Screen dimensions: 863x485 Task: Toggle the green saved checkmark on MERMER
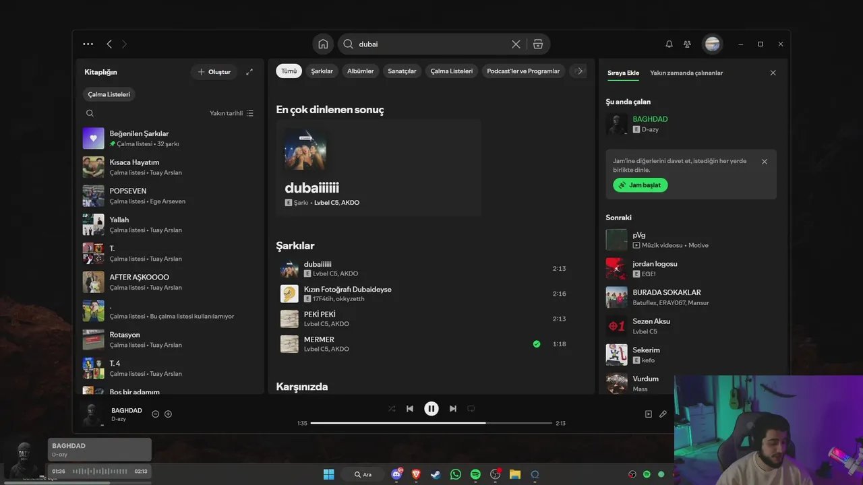537,344
